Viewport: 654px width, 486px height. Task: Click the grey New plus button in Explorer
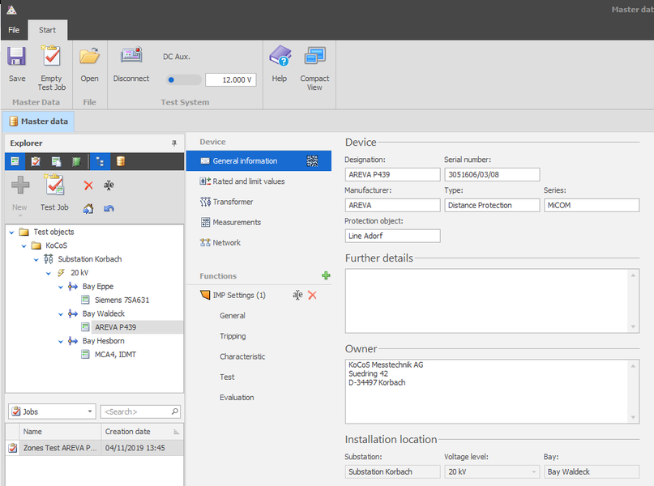(x=20, y=185)
